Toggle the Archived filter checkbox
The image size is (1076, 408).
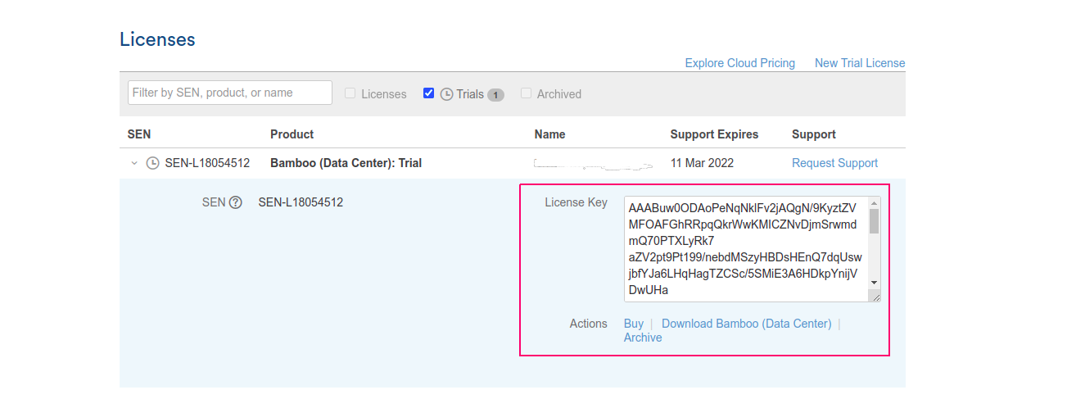(x=527, y=93)
